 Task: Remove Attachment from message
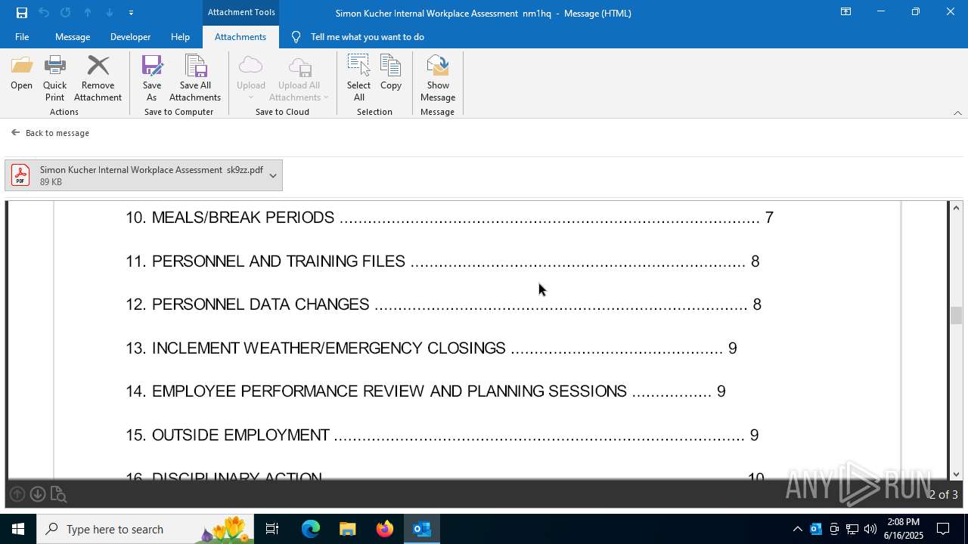(x=98, y=78)
